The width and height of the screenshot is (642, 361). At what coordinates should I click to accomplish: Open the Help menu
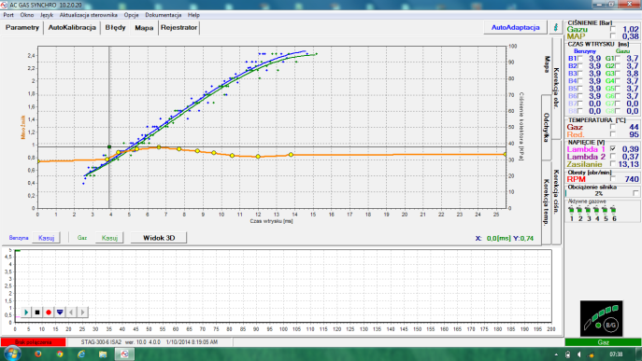pyautogui.click(x=193, y=15)
